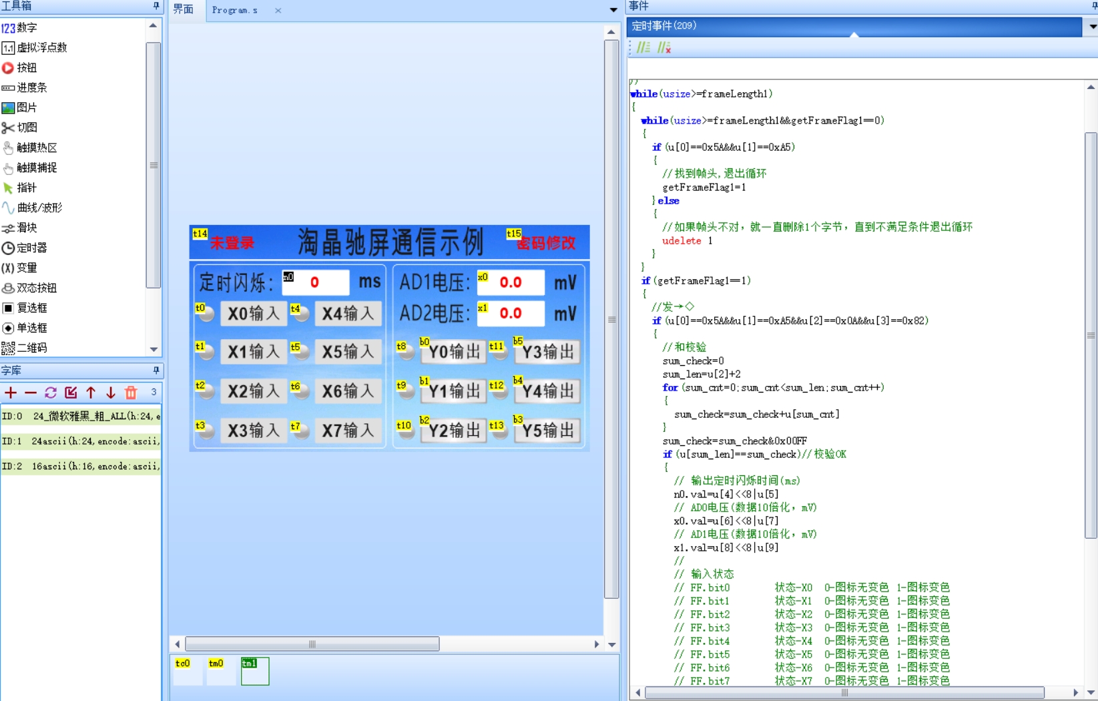The height and width of the screenshot is (701, 1098).
Task: Click the Y4输出 button on canvas
Action: pyautogui.click(x=547, y=391)
